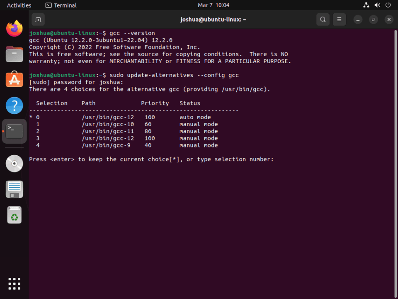Open the Files app from the dock
398x299 pixels.
tap(15, 54)
